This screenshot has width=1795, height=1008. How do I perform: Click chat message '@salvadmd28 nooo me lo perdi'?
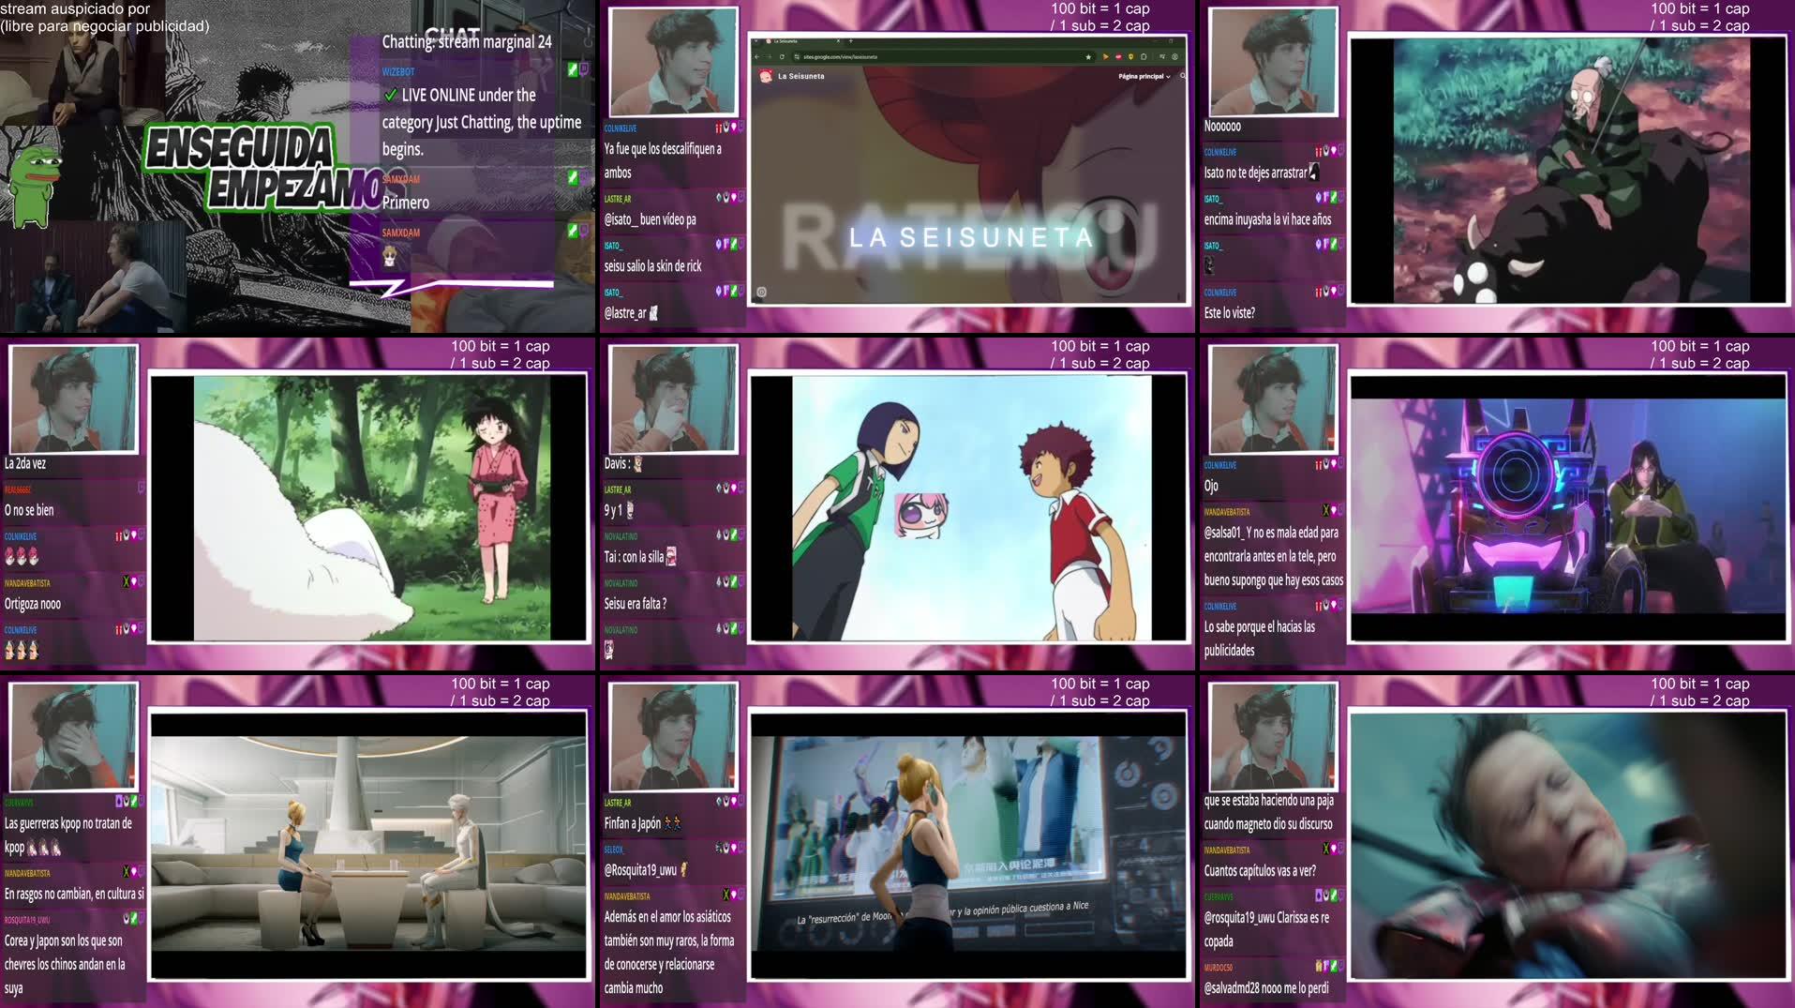tap(1266, 987)
